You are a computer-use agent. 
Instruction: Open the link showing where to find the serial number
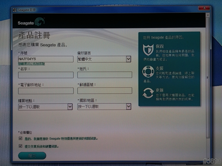tap(31, 64)
